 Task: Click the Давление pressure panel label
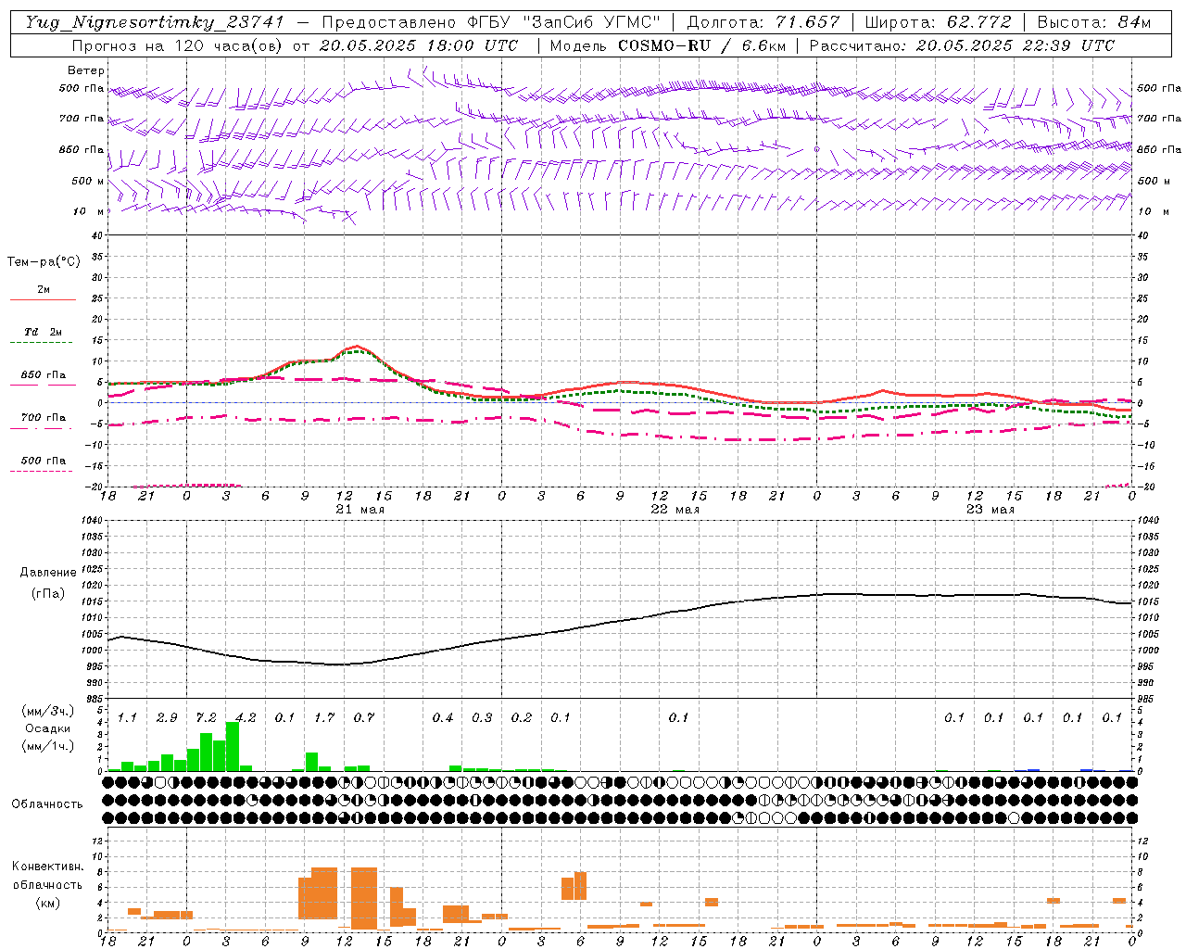(x=48, y=573)
